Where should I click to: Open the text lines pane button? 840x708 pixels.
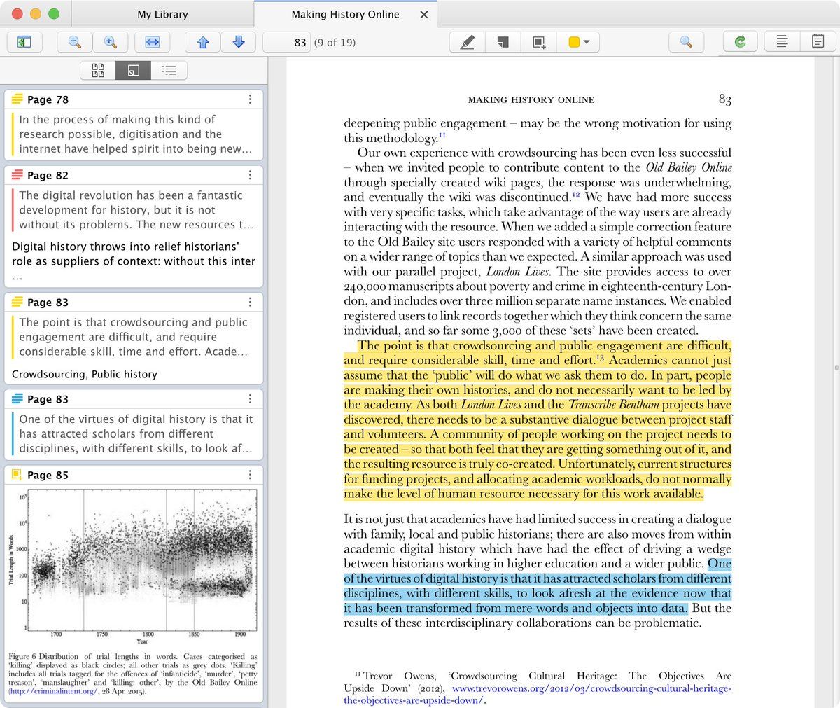(x=782, y=42)
